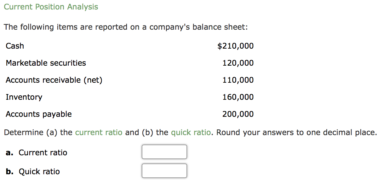Select the Marketable securities line item

pyautogui.click(x=46, y=63)
